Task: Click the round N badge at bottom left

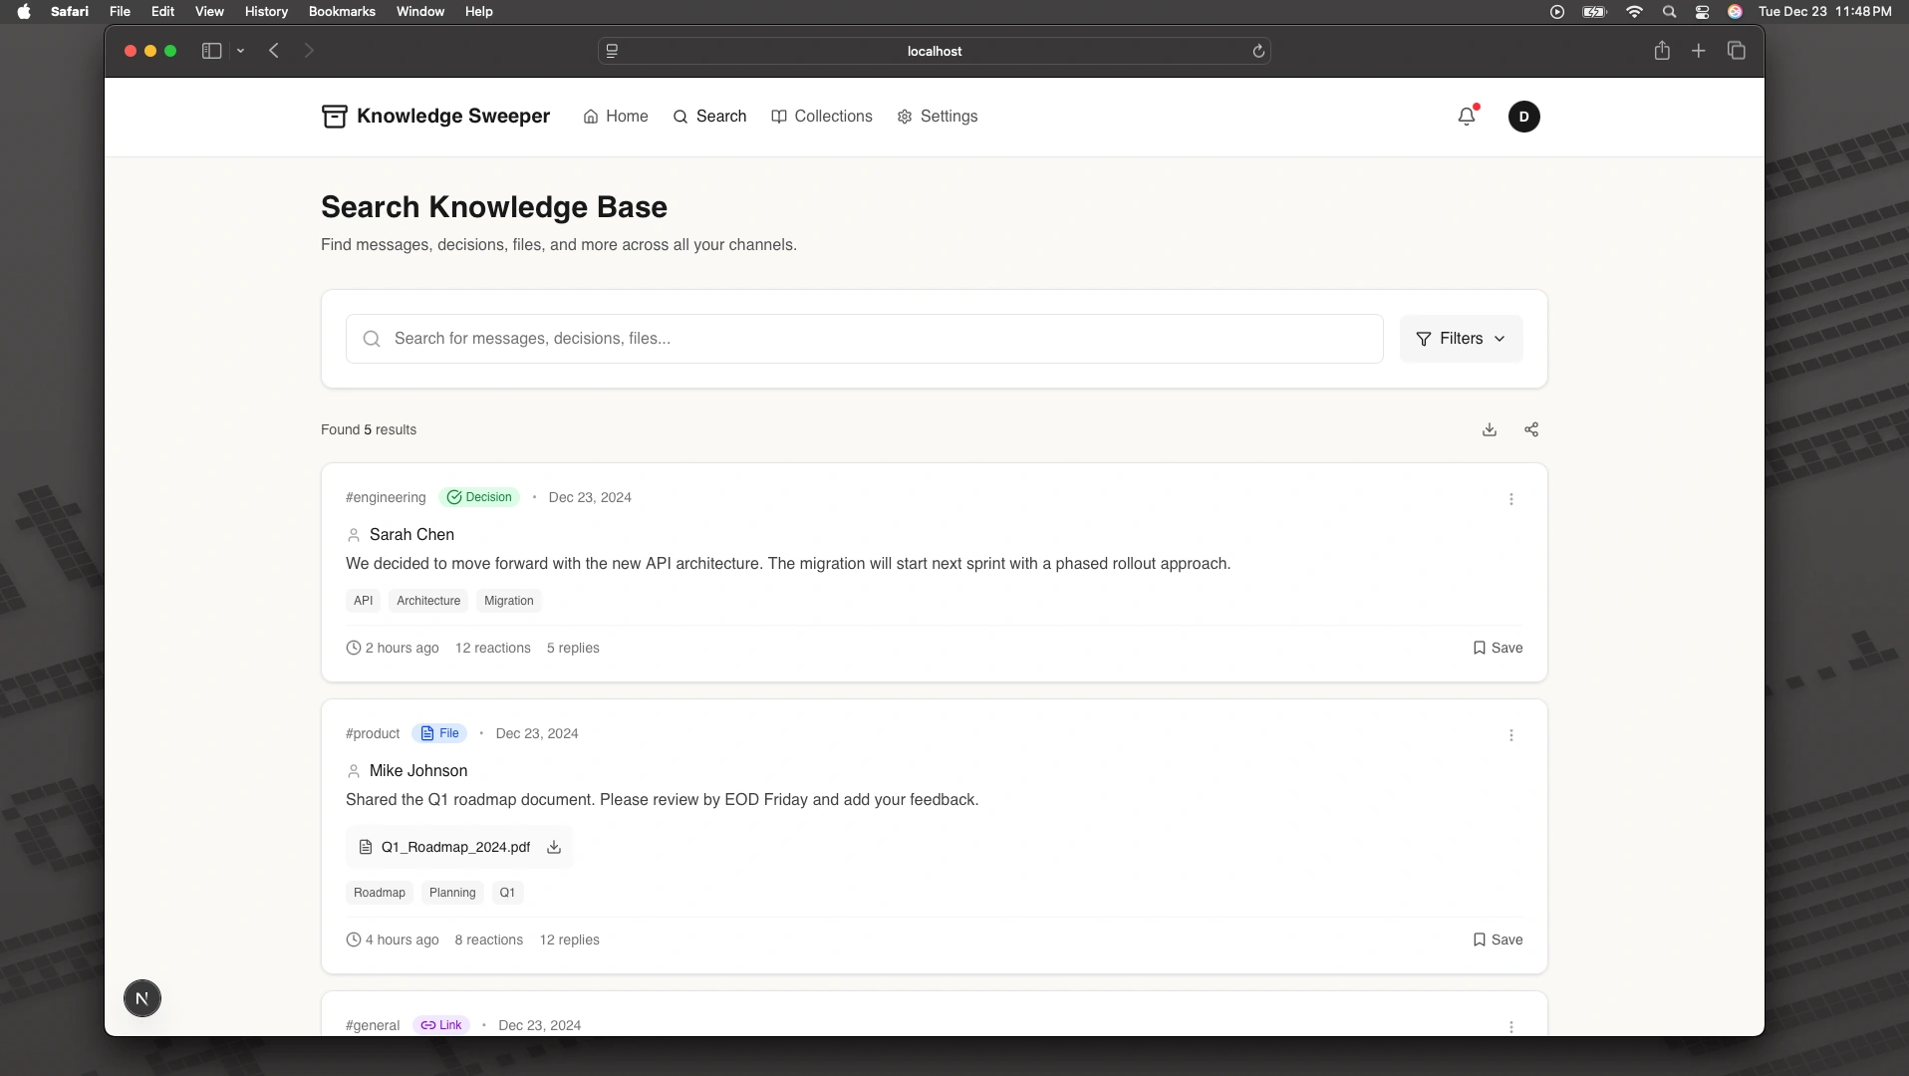Action: pyautogui.click(x=142, y=998)
